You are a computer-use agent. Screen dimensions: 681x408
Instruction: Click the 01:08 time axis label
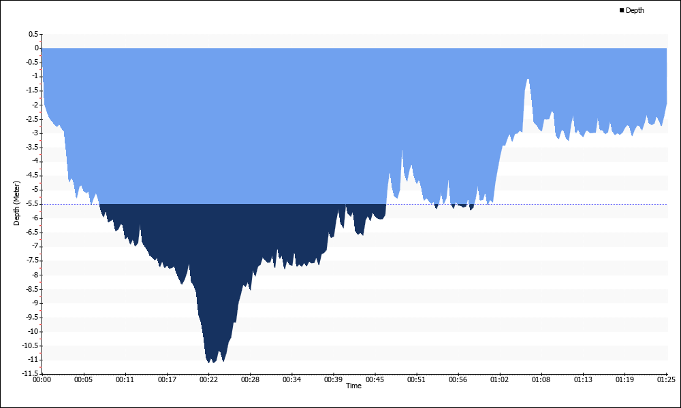coord(541,380)
